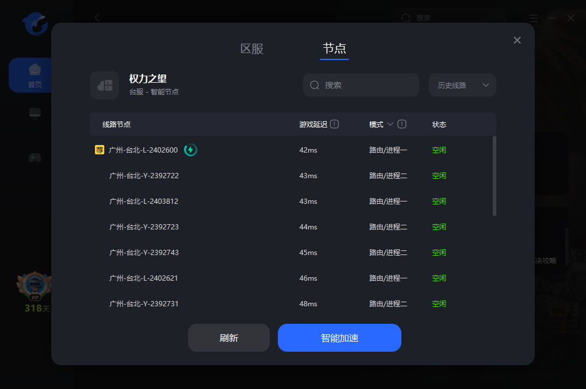The height and width of the screenshot is (389, 586).
Task: Click the node list vertical scrollbar
Action: pyautogui.click(x=495, y=176)
